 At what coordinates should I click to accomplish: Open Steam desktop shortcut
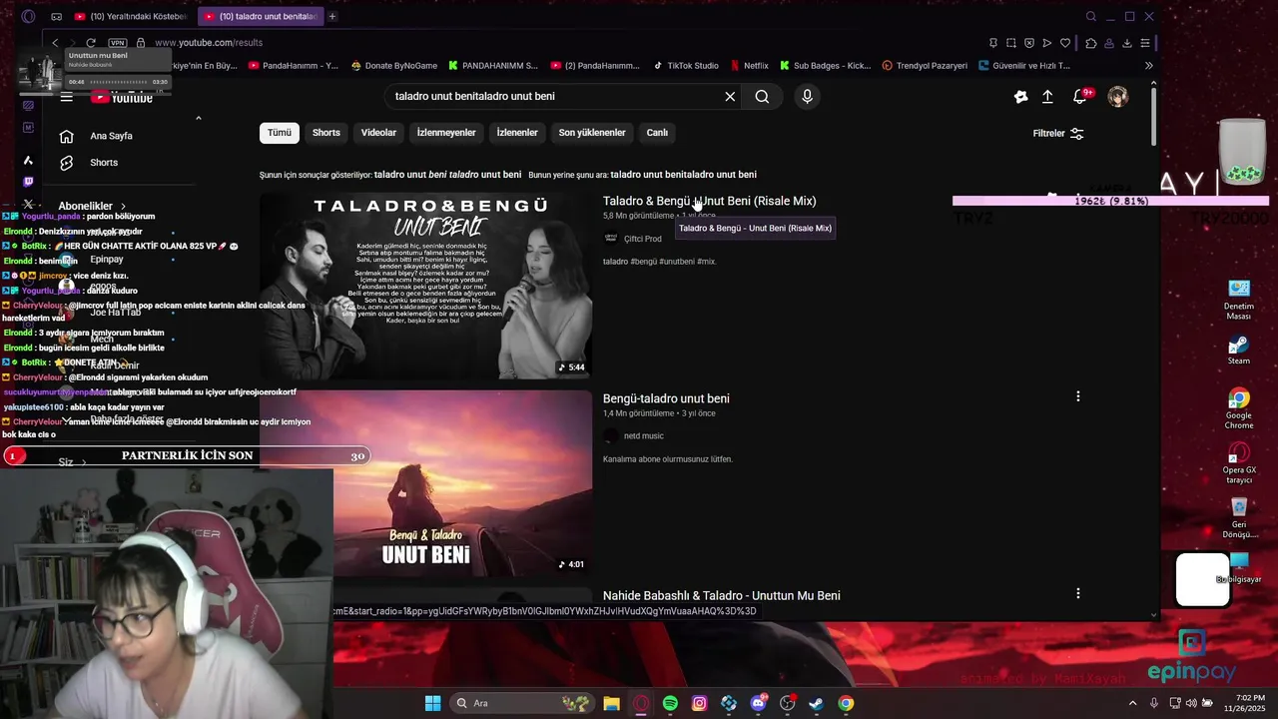pyautogui.click(x=1238, y=350)
